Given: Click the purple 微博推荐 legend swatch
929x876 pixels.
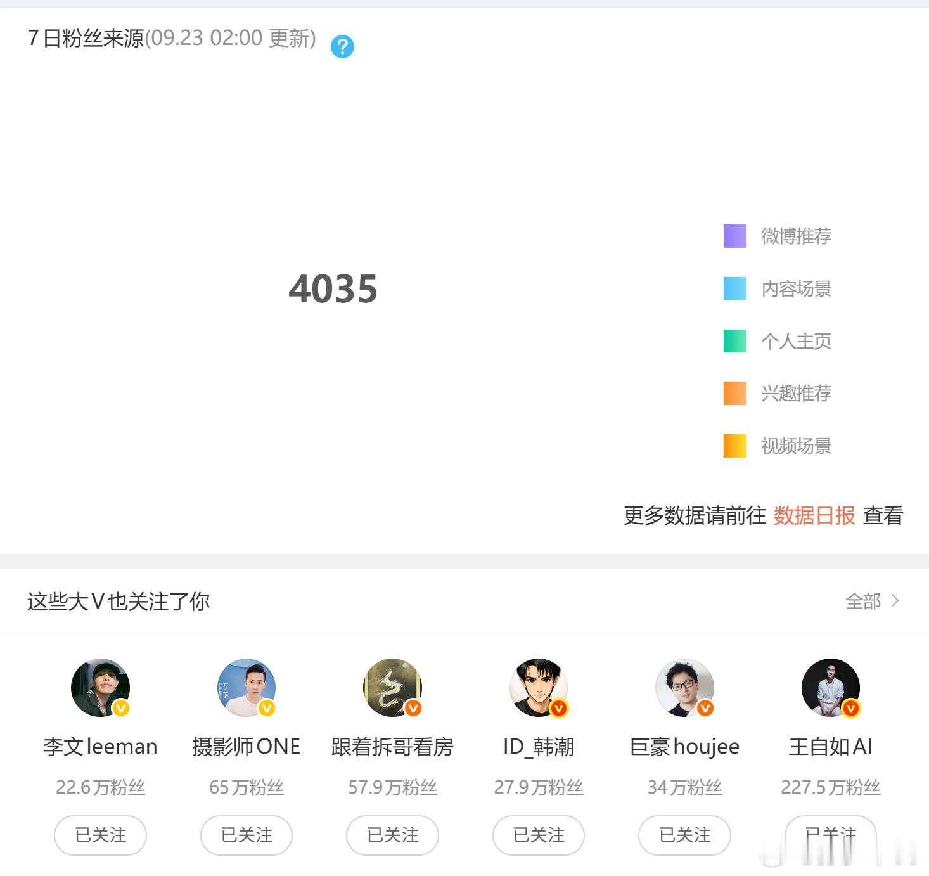Looking at the screenshot, I should click(x=735, y=236).
